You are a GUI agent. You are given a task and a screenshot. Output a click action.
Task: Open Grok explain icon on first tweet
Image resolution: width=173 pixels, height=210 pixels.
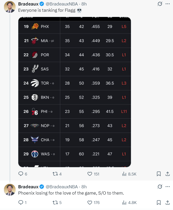coord(160,4)
